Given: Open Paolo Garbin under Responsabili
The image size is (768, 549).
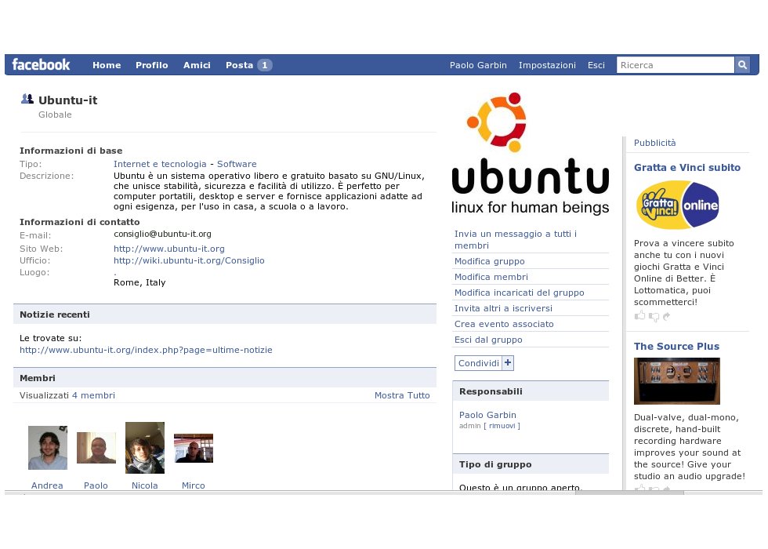Looking at the screenshot, I should click(487, 415).
